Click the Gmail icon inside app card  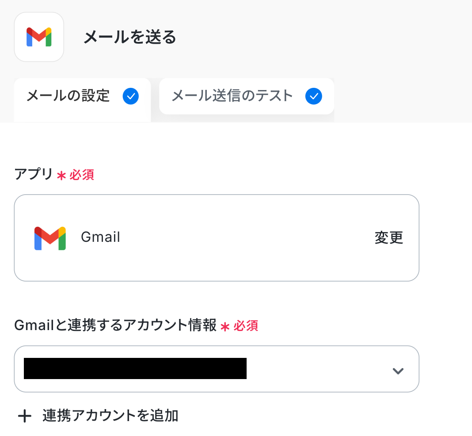[50, 238]
